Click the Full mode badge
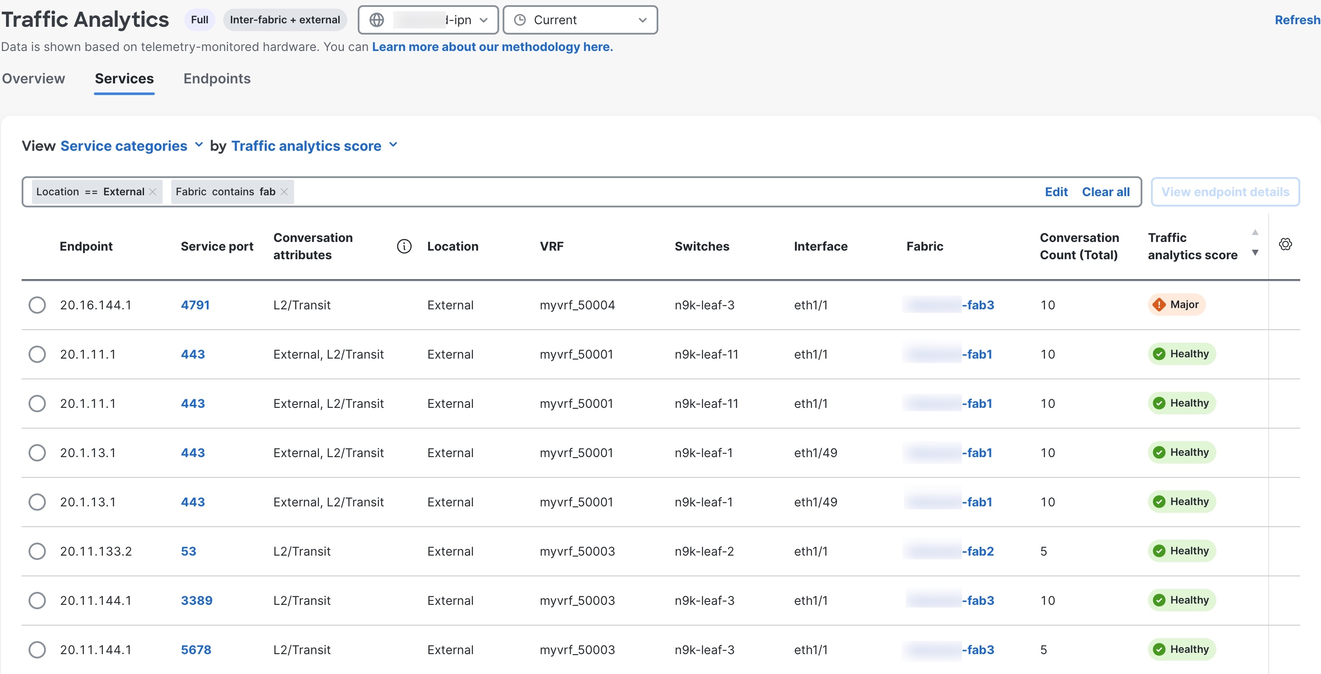 pyautogui.click(x=199, y=20)
